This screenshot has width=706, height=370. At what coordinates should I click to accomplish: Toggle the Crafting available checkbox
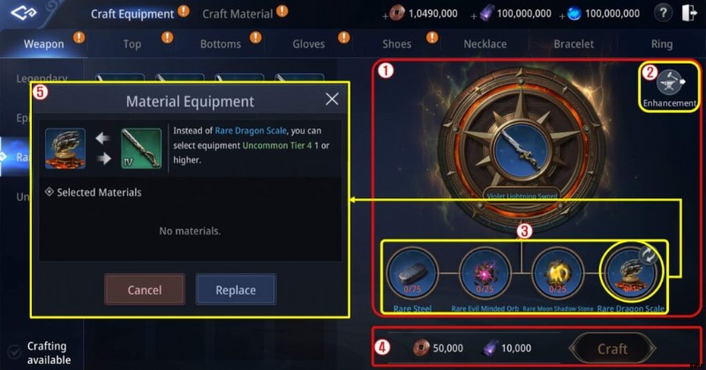coord(14,352)
